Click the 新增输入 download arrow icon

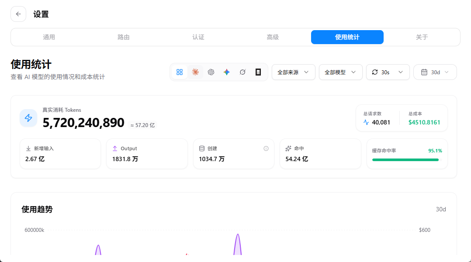click(28, 148)
